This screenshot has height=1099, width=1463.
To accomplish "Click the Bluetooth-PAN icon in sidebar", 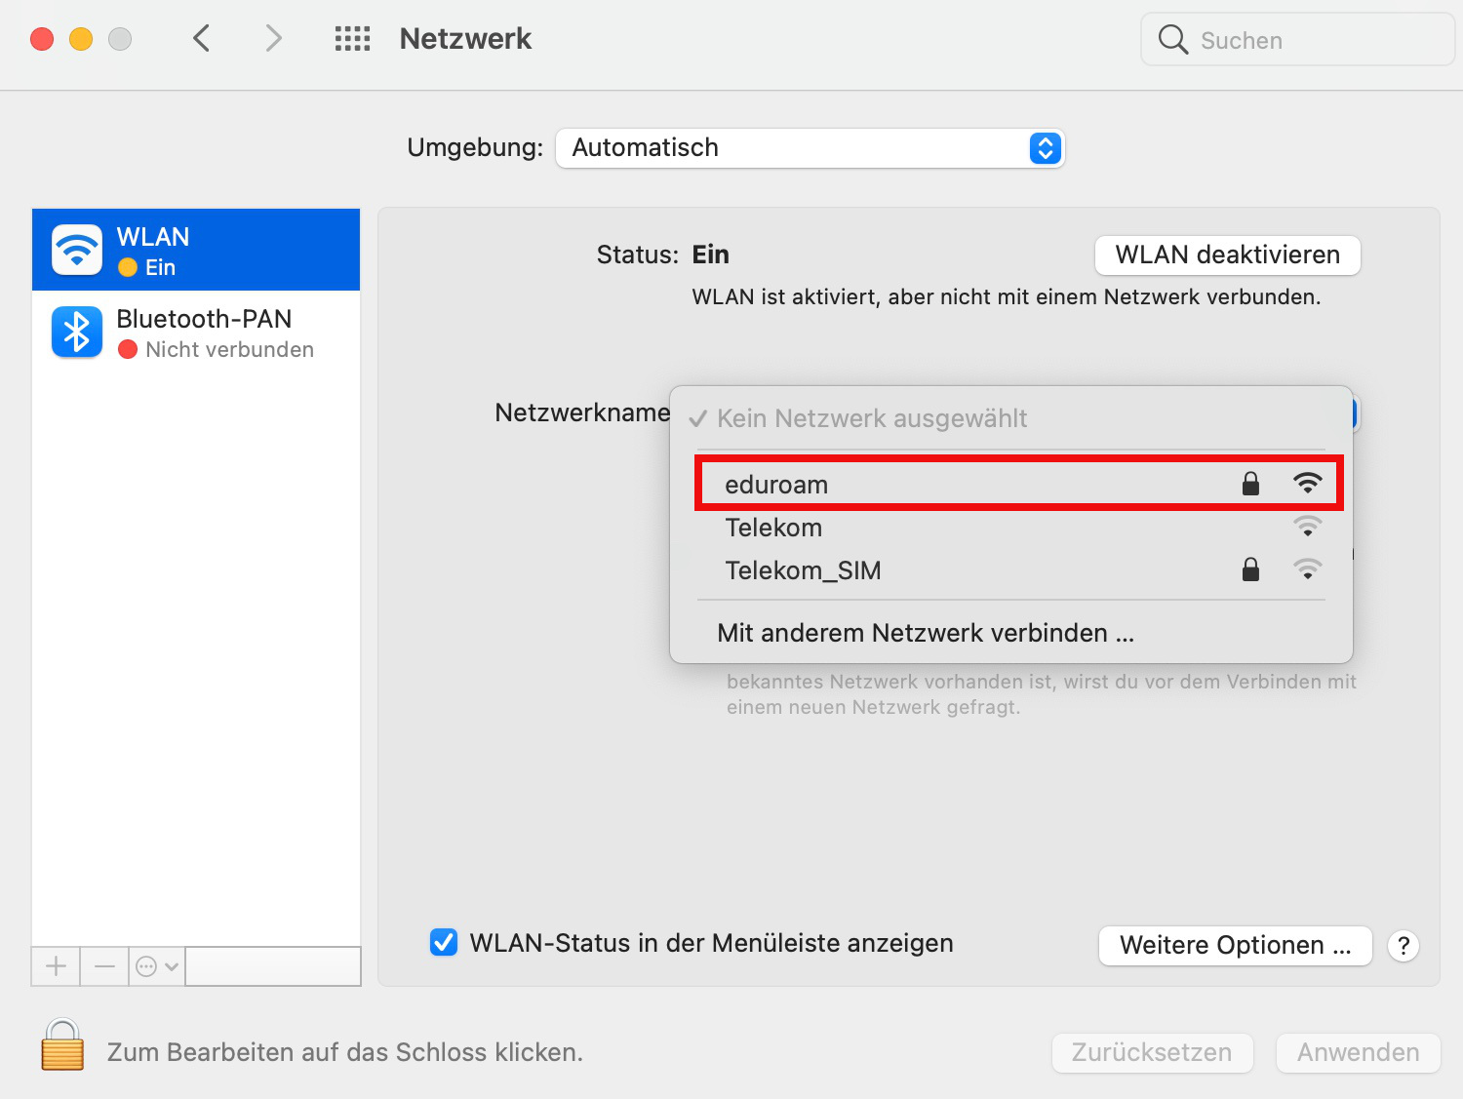I will [77, 333].
